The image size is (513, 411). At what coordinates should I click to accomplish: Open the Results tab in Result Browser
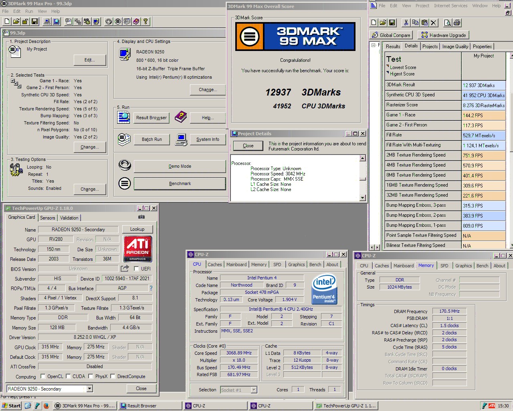coord(393,47)
